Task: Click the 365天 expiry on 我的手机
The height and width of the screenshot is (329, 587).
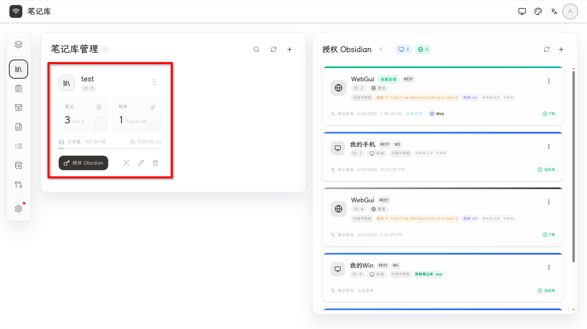Action: (546, 170)
